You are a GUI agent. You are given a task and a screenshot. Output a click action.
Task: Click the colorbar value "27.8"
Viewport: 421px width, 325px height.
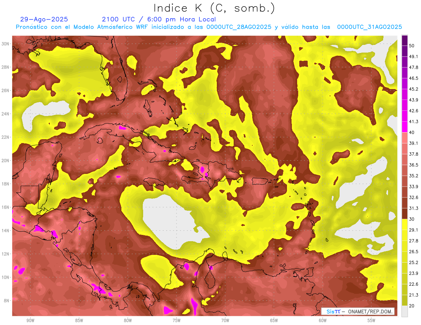[414, 241]
